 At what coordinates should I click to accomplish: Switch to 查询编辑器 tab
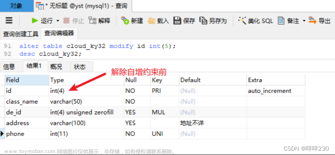[59, 33]
